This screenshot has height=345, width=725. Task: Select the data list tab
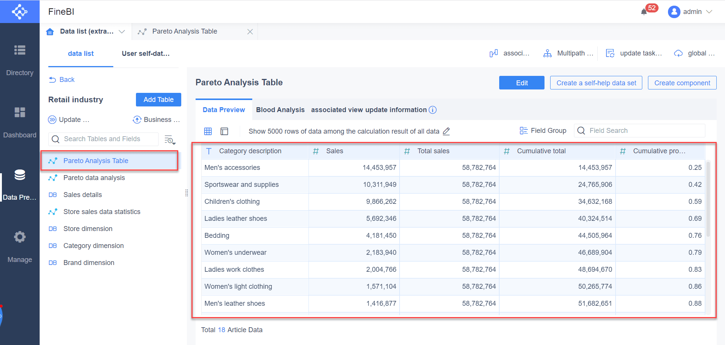point(81,54)
